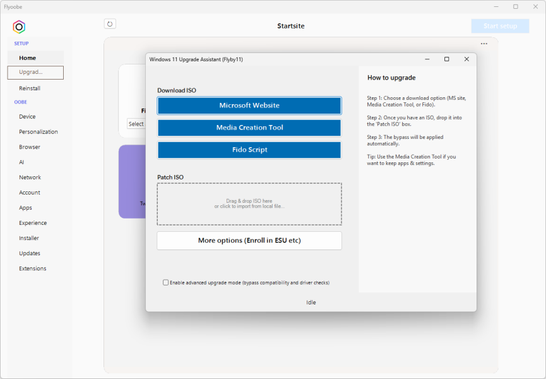
Task: Maximize the Upgrade Assistant dialog
Action: (447, 59)
